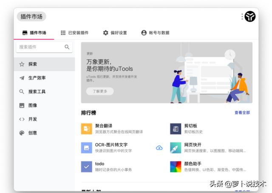Open 搜索工具 category

(44, 92)
